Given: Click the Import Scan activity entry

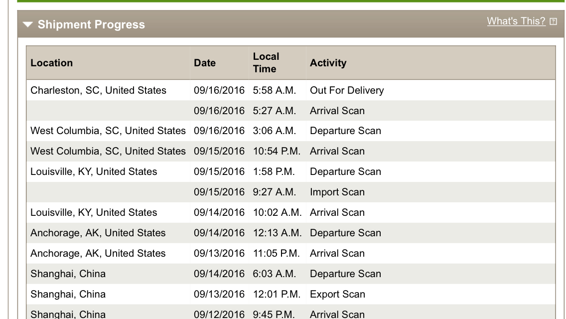Looking at the screenshot, I should 337,192.
